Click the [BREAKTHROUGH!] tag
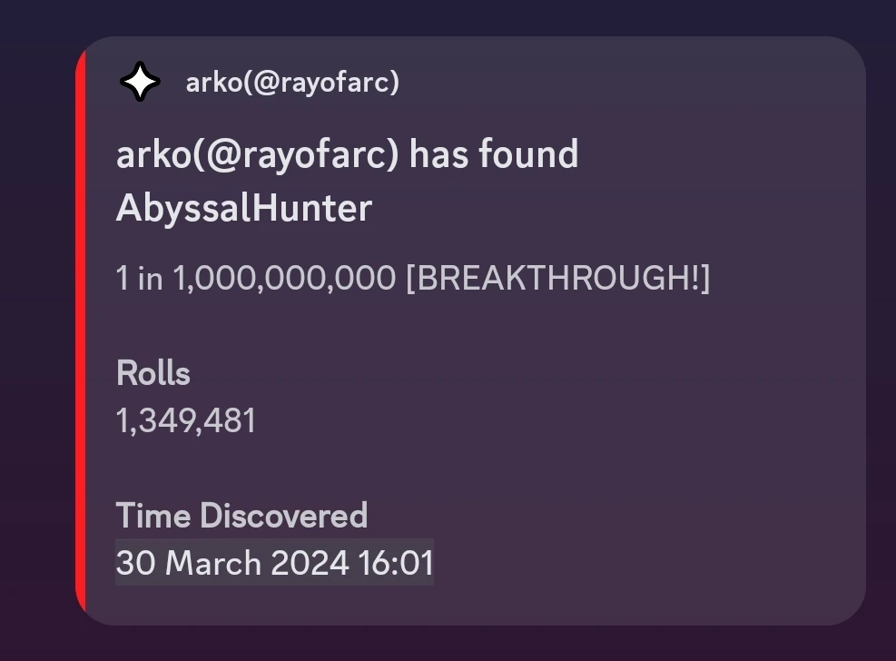Screen dimensions: 896x661 click(x=557, y=278)
